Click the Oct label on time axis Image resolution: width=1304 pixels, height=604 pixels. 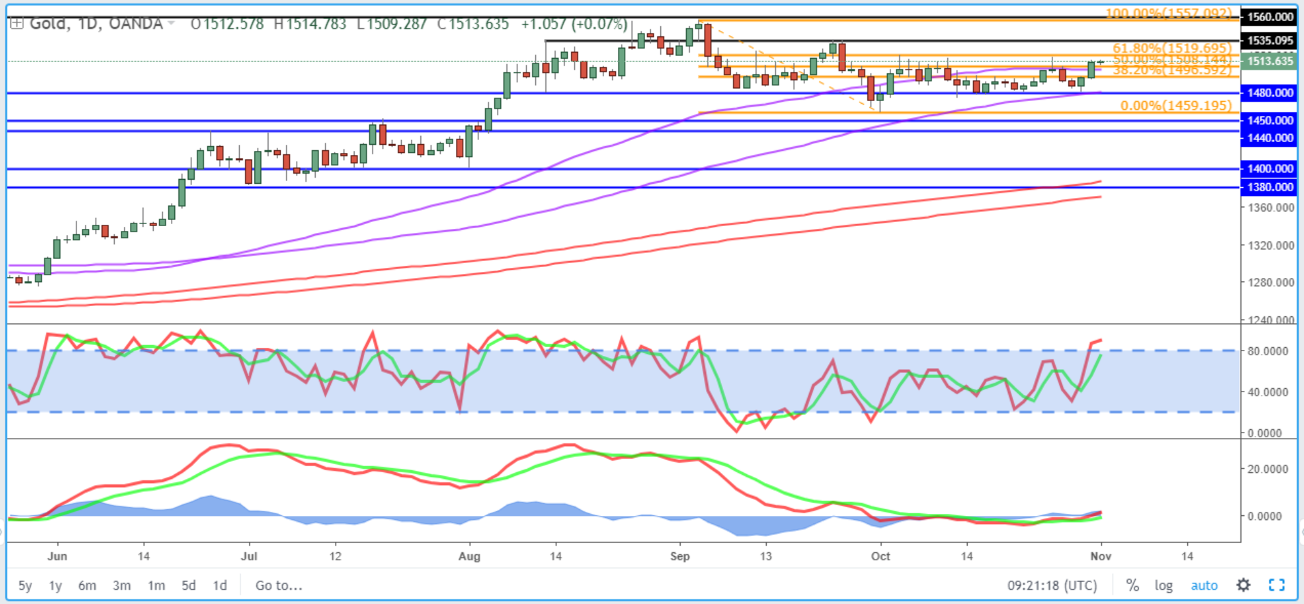pyautogui.click(x=880, y=556)
